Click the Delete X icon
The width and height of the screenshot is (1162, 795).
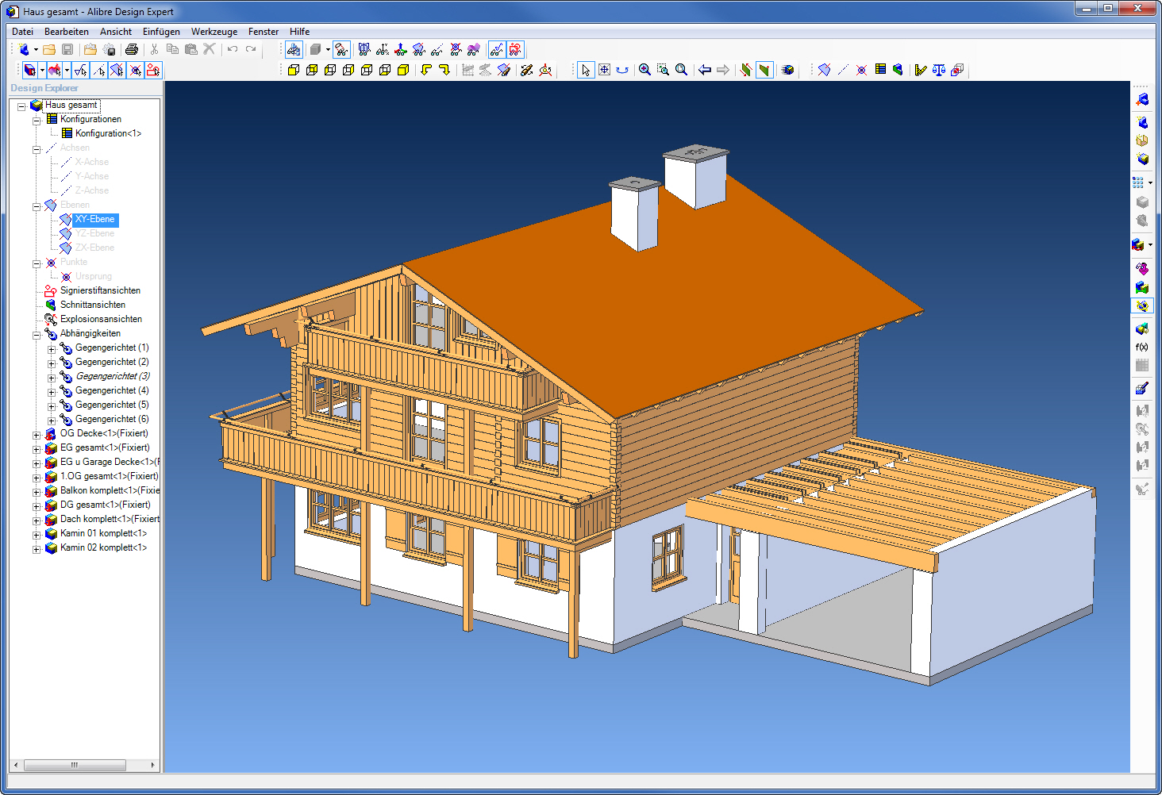(209, 49)
